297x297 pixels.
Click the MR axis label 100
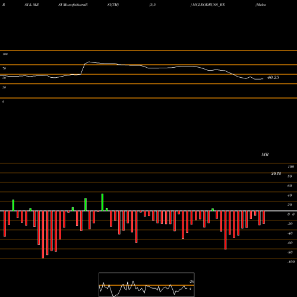click(291, 167)
